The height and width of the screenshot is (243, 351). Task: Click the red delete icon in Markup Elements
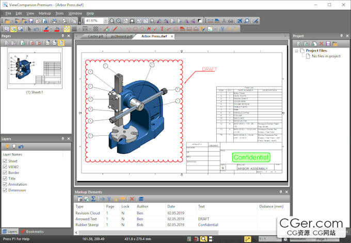point(132,199)
